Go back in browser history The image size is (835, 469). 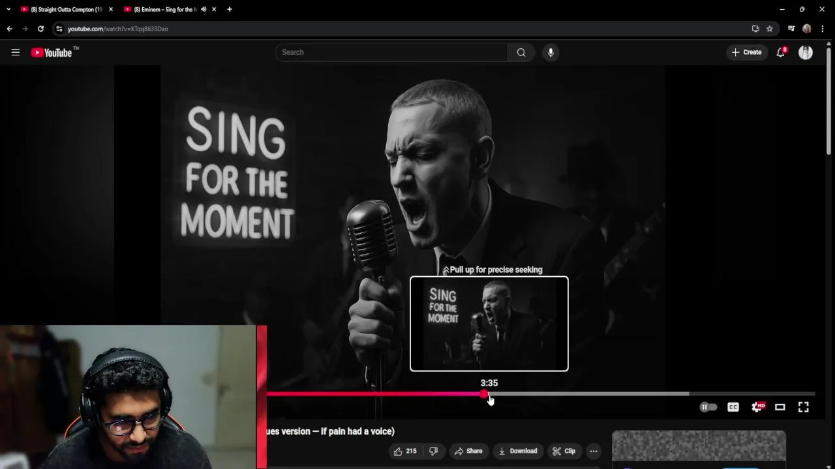pyautogui.click(x=9, y=29)
